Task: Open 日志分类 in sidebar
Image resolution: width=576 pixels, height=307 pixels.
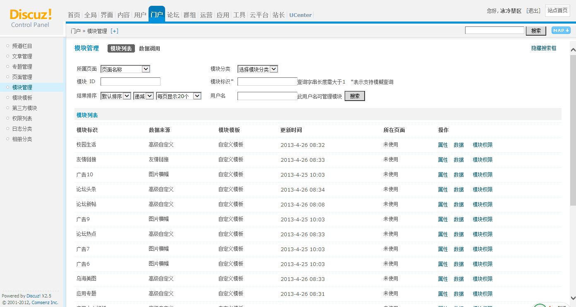Action: pyautogui.click(x=22, y=129)
